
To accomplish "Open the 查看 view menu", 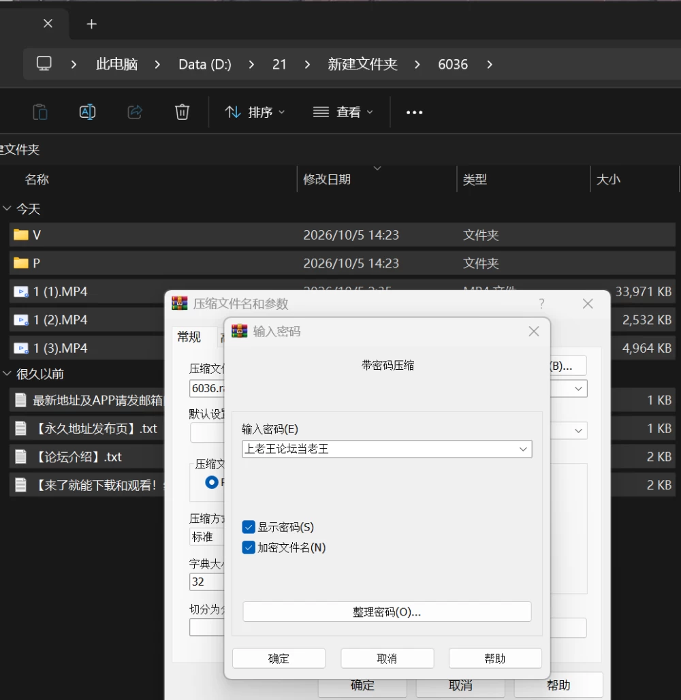I will (x=343, y=112).
